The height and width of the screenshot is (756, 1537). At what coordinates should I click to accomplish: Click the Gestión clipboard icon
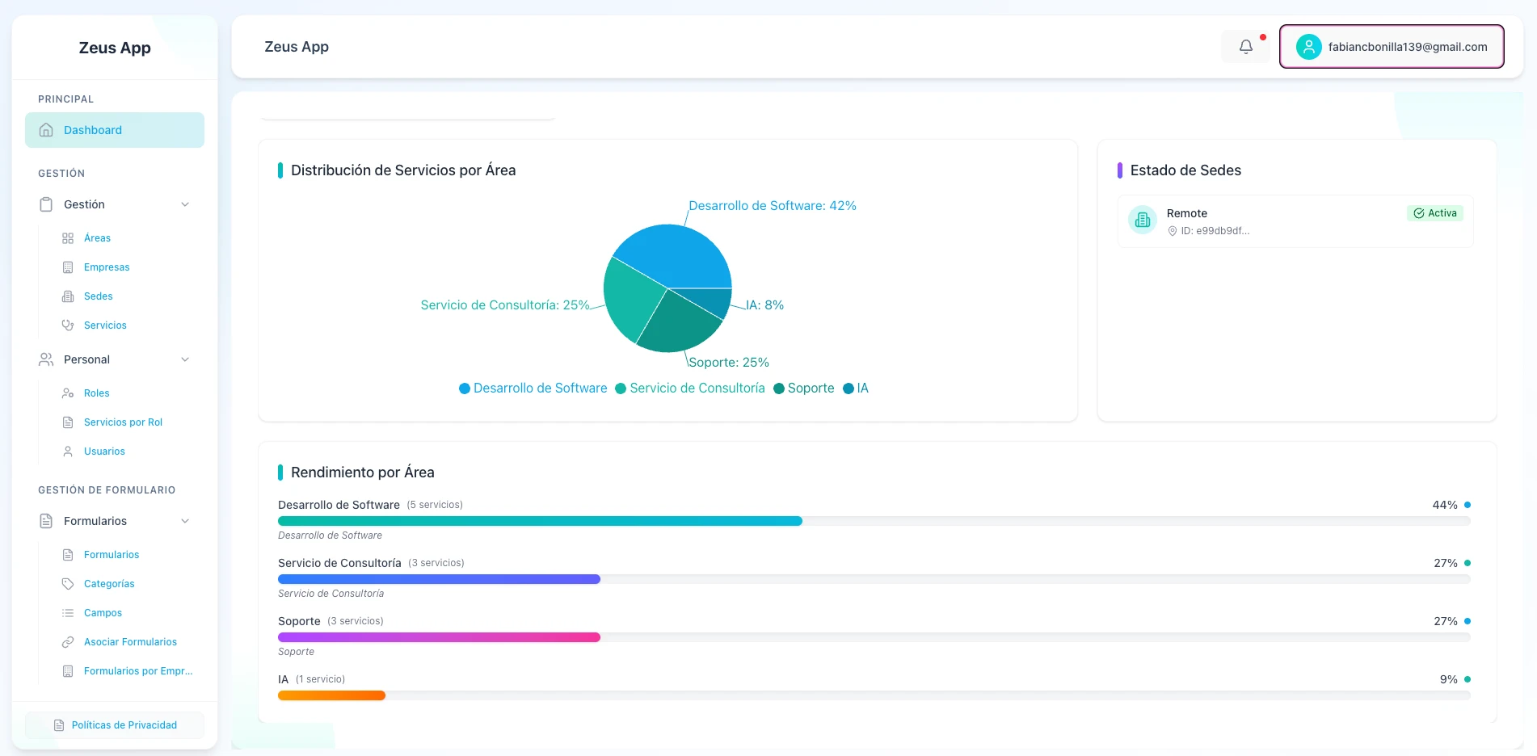pyautogui.click(x=46, y=204)
